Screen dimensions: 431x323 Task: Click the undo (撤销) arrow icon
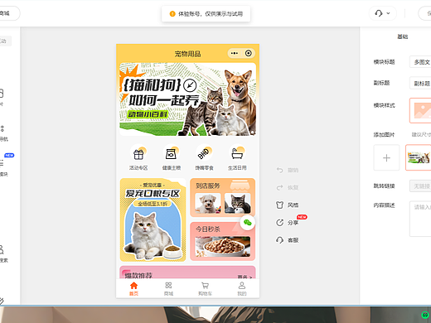279,170
